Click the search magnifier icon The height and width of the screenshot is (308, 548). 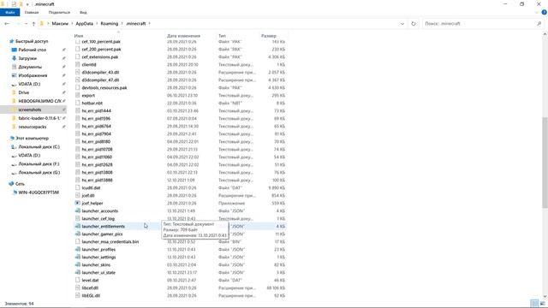pyautogui.click(x=539, y=24)
